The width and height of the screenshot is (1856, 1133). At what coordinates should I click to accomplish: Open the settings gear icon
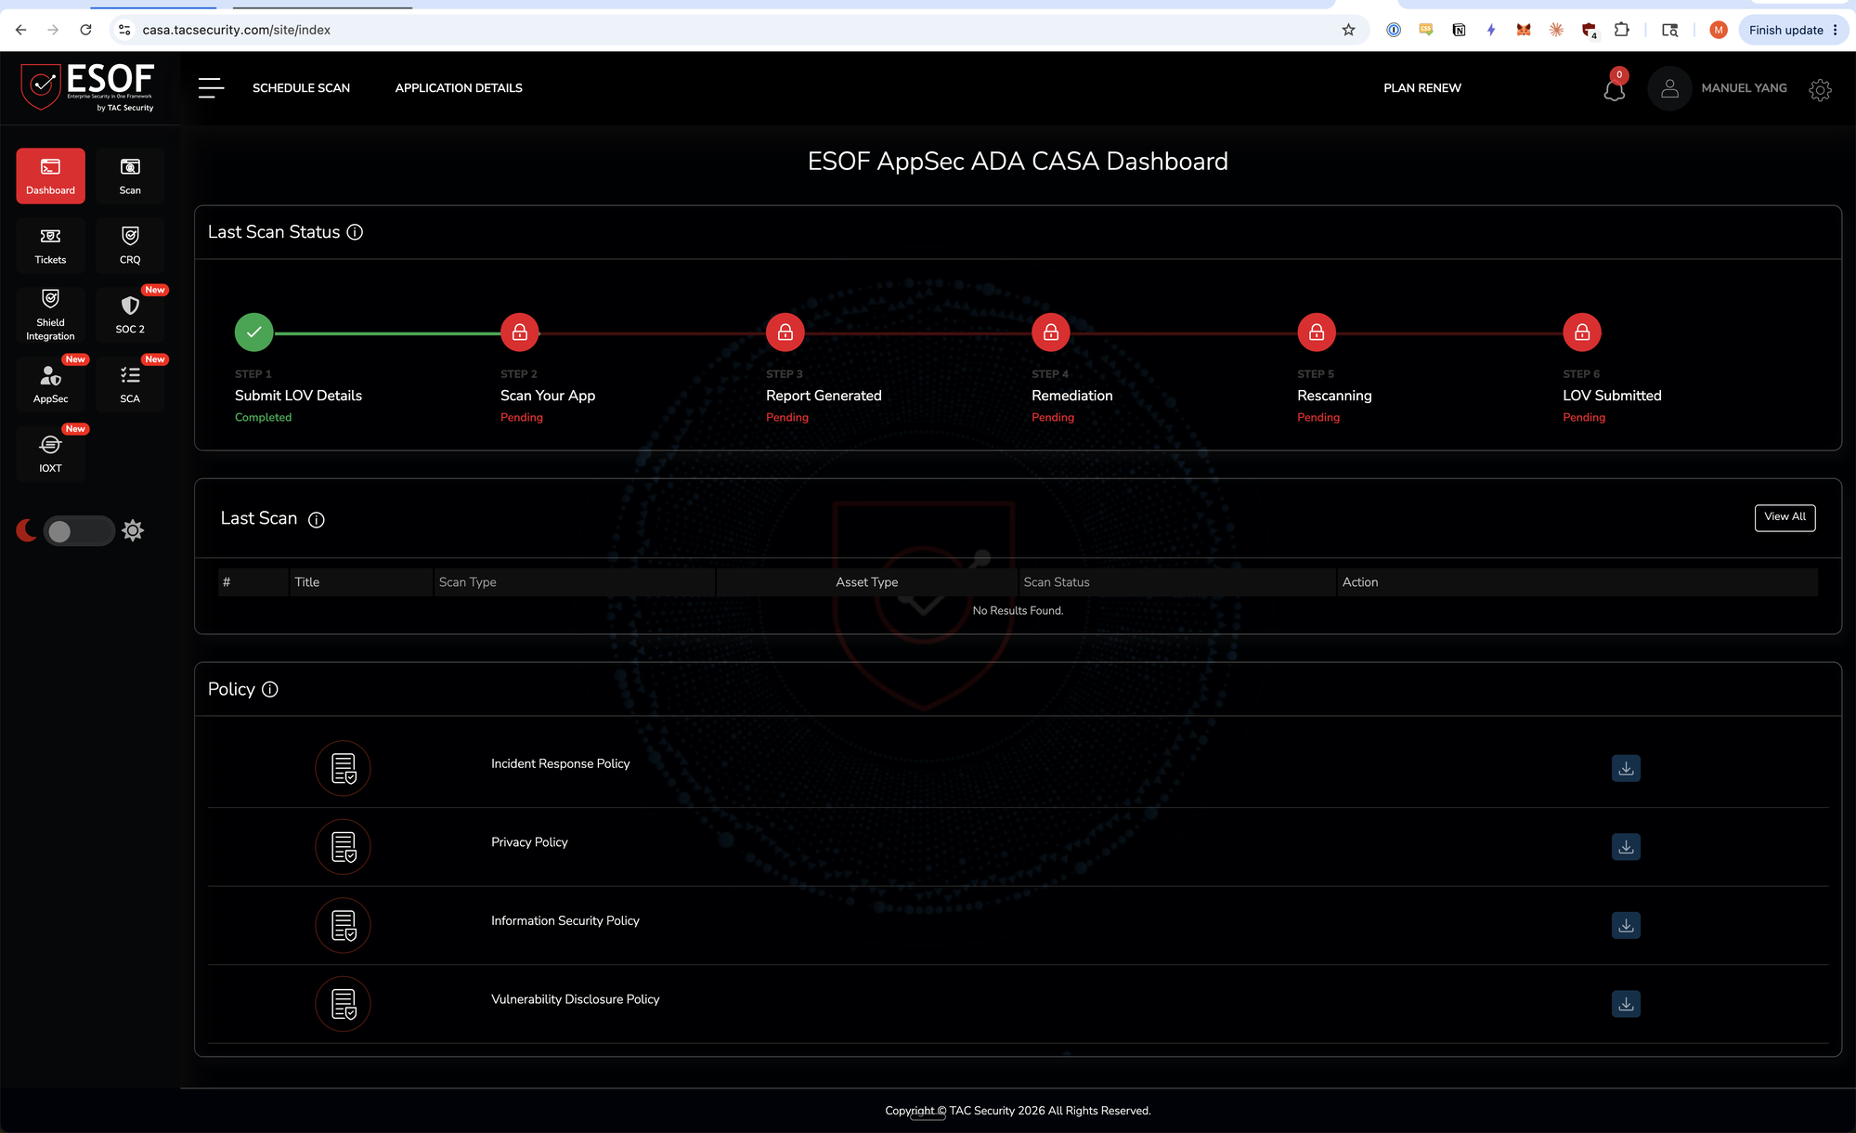coord(1820,89)
